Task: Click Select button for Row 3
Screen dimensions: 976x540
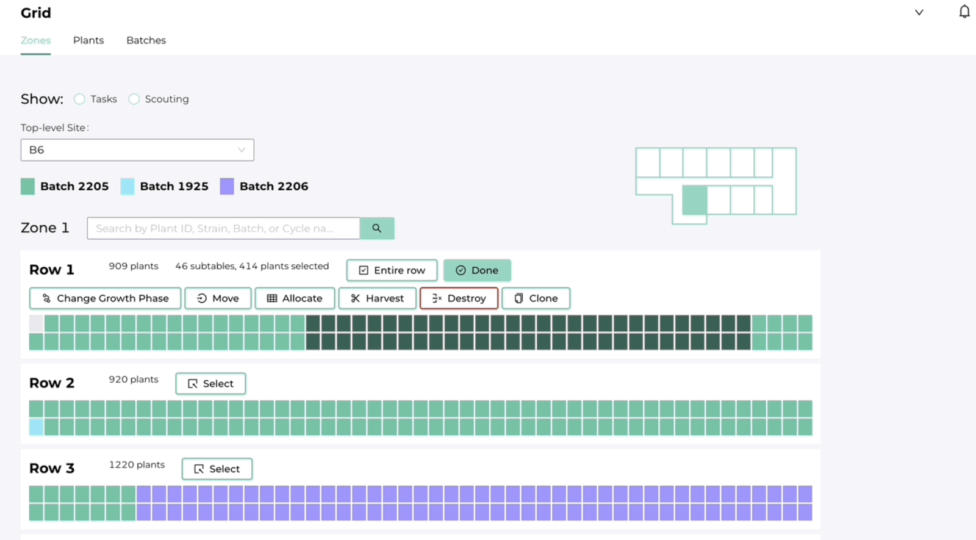Action: (x=217, y=469)
